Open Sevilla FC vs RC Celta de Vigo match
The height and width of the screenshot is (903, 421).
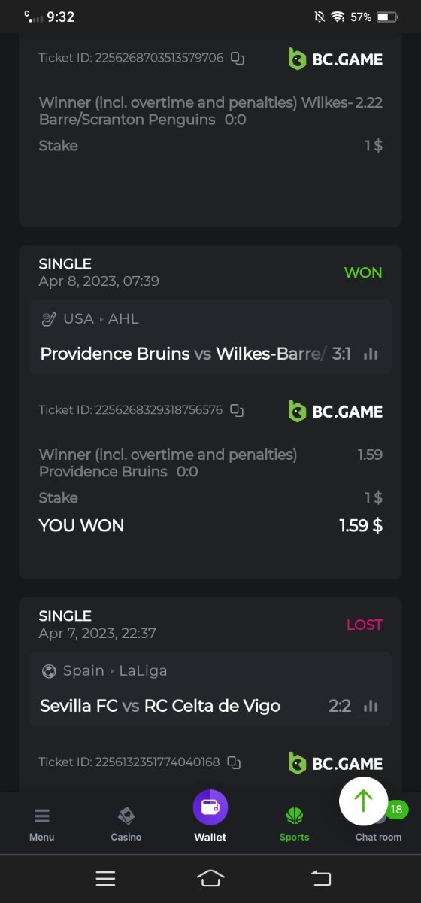pyautogui.click(x=160, y=706)
